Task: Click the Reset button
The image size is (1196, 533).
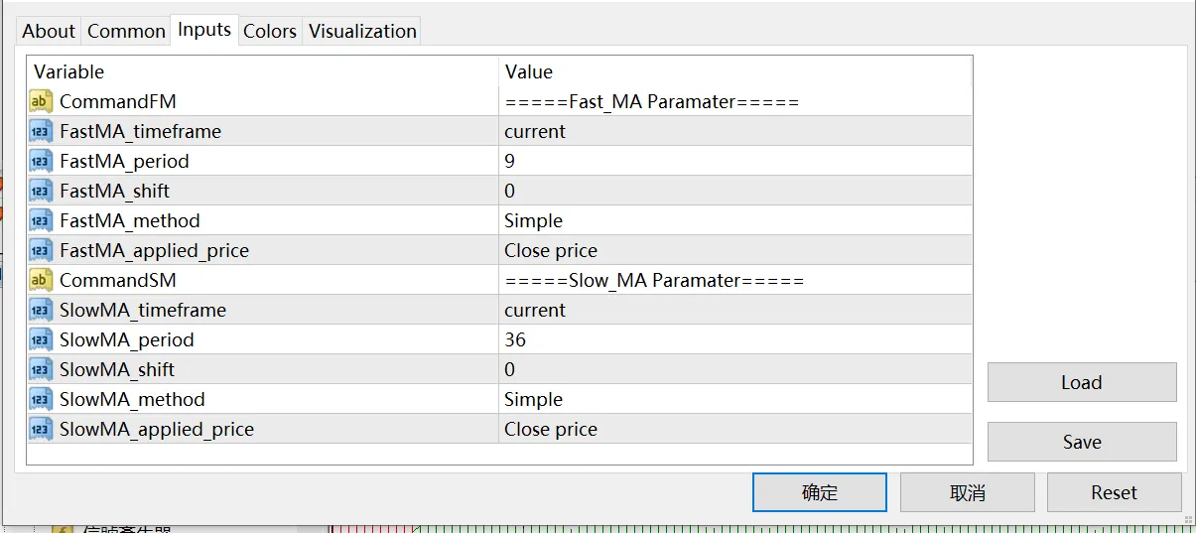Action: pyautogui.click(x=1114, y=492)
